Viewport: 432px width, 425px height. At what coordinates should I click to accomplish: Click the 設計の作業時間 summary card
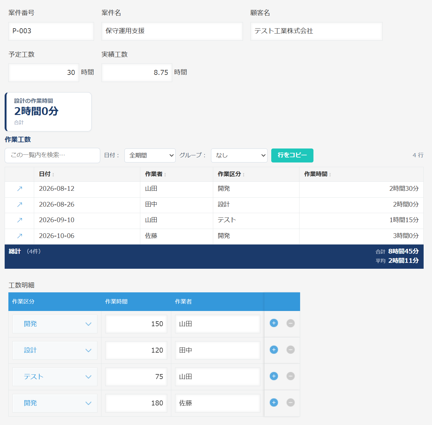click(x=48, y=112)
